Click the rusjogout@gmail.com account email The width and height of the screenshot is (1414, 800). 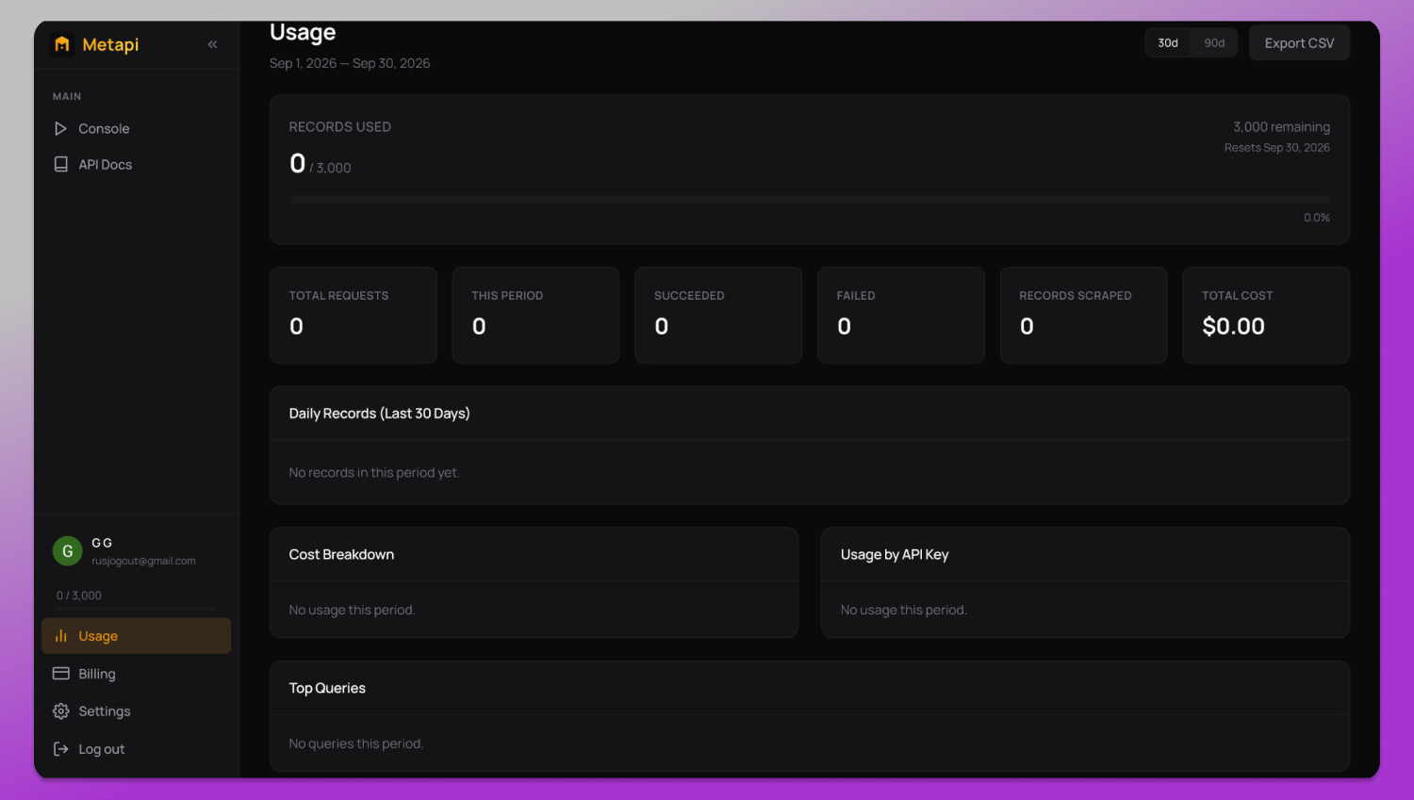tap(143, 561)
